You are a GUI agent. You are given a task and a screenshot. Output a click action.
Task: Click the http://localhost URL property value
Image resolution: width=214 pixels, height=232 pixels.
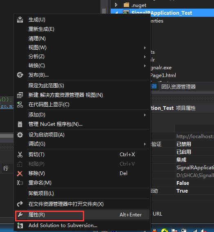pos(195,136)
